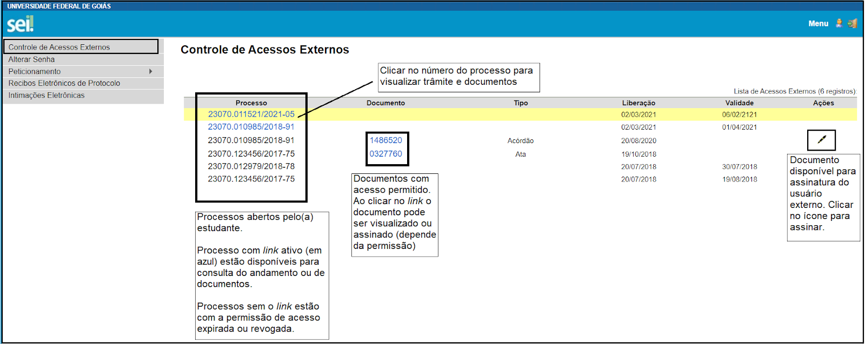
Task: Click the validity date 06/02/2121
Action: pos(740,114)
